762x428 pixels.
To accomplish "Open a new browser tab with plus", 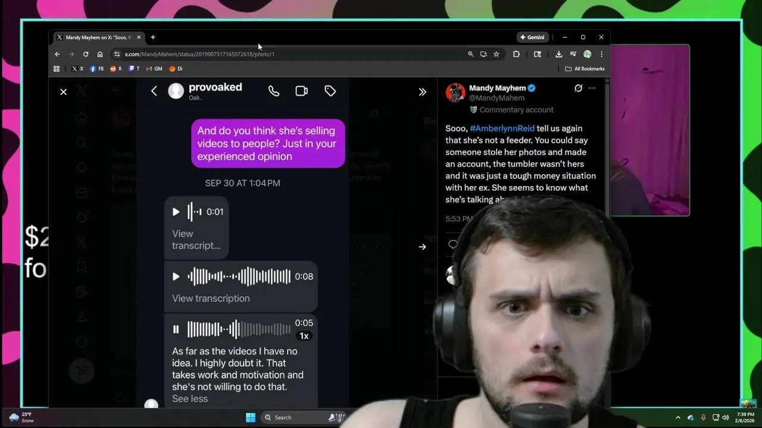I will click(x=153, y=37).
